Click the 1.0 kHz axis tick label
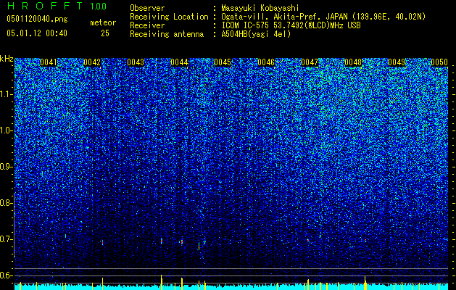Image resolution: width=456 pixels, height=290 pixels. pyautogui.click(x=6, y=130)
